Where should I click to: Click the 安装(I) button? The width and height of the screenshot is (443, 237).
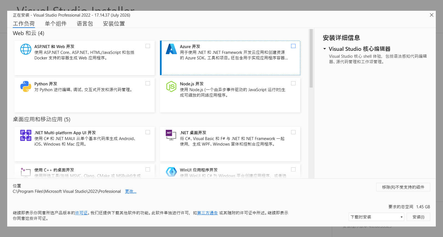pos(418,217)
